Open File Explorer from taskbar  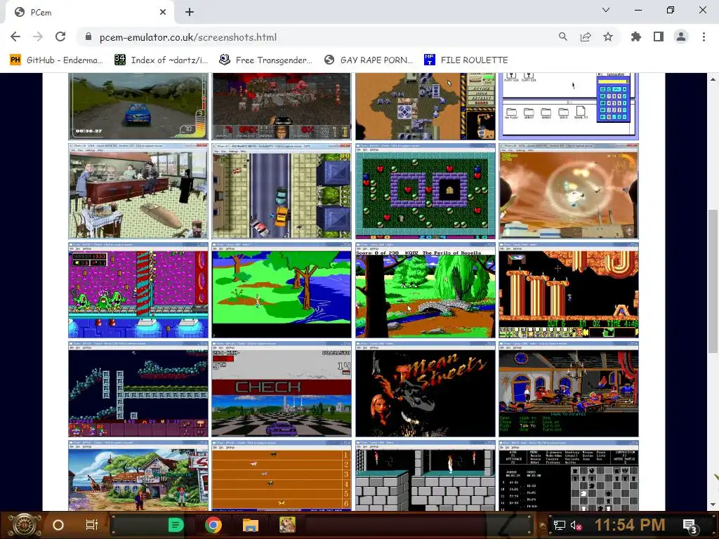251,525
